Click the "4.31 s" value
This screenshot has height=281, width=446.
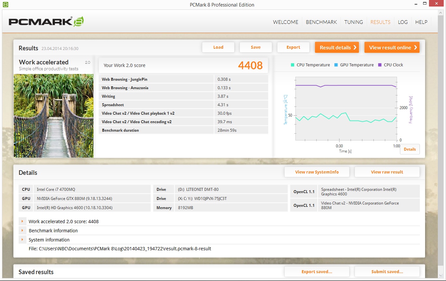(223, 105)
